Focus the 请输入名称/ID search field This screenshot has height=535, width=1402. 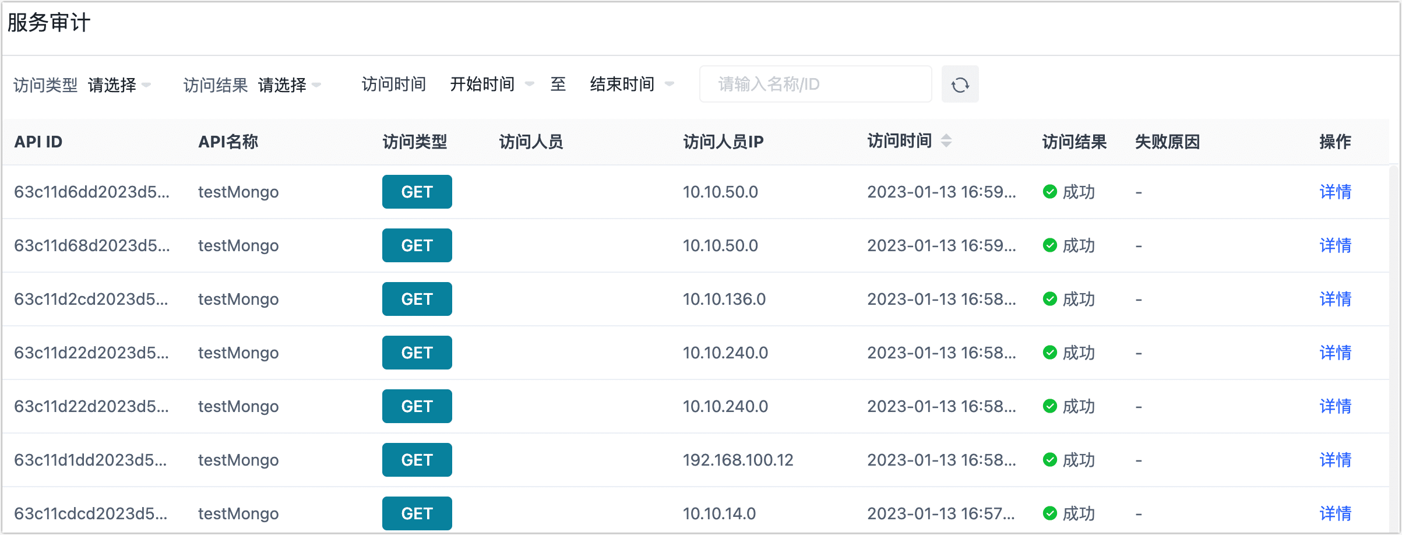pos(815,85)
